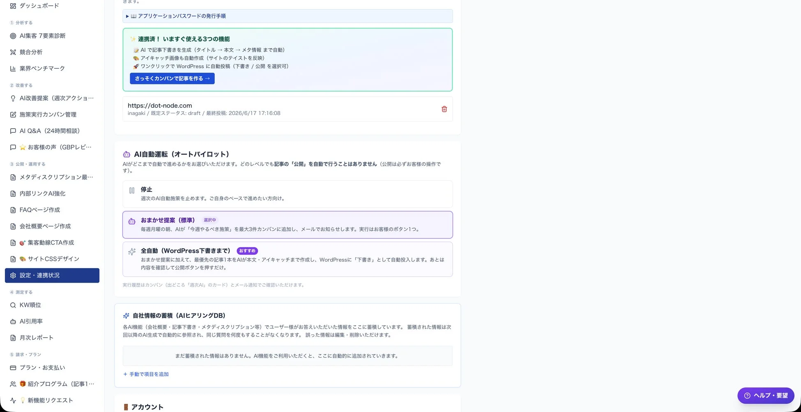Click the magnifier icon beside KW順位
The width and height of the screenshot is (801, 412).
coord(13,305)
